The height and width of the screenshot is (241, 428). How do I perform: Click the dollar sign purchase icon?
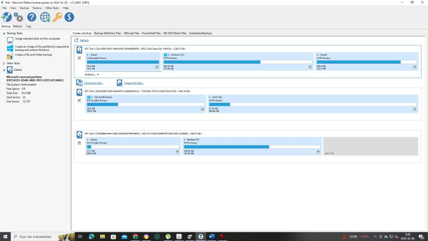point(70,17)
